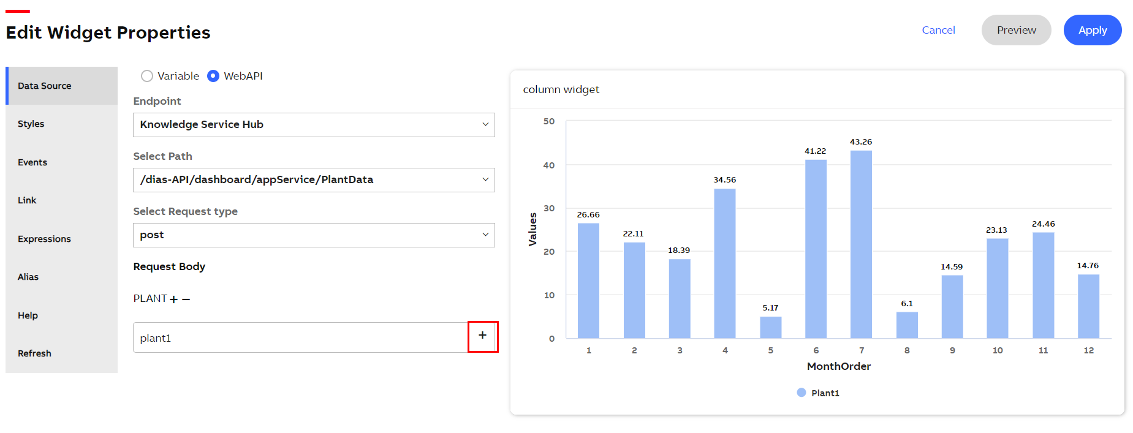Image resolution: width=1133 pixels, height=433 pixels.
Task: Click the Preview button
Action: pos(1016,30)
